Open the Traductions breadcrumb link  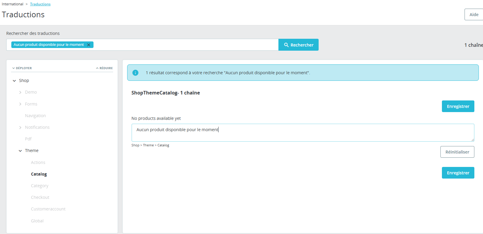[40, 4]
